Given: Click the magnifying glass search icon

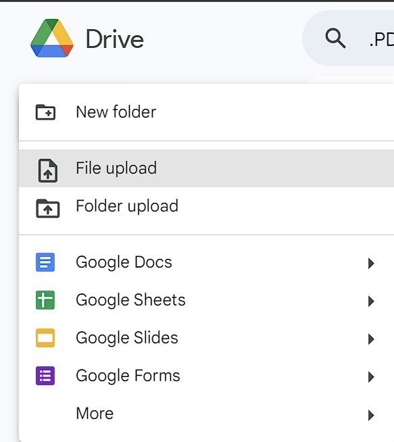Looking at the screenshot, I should (335, 38).
